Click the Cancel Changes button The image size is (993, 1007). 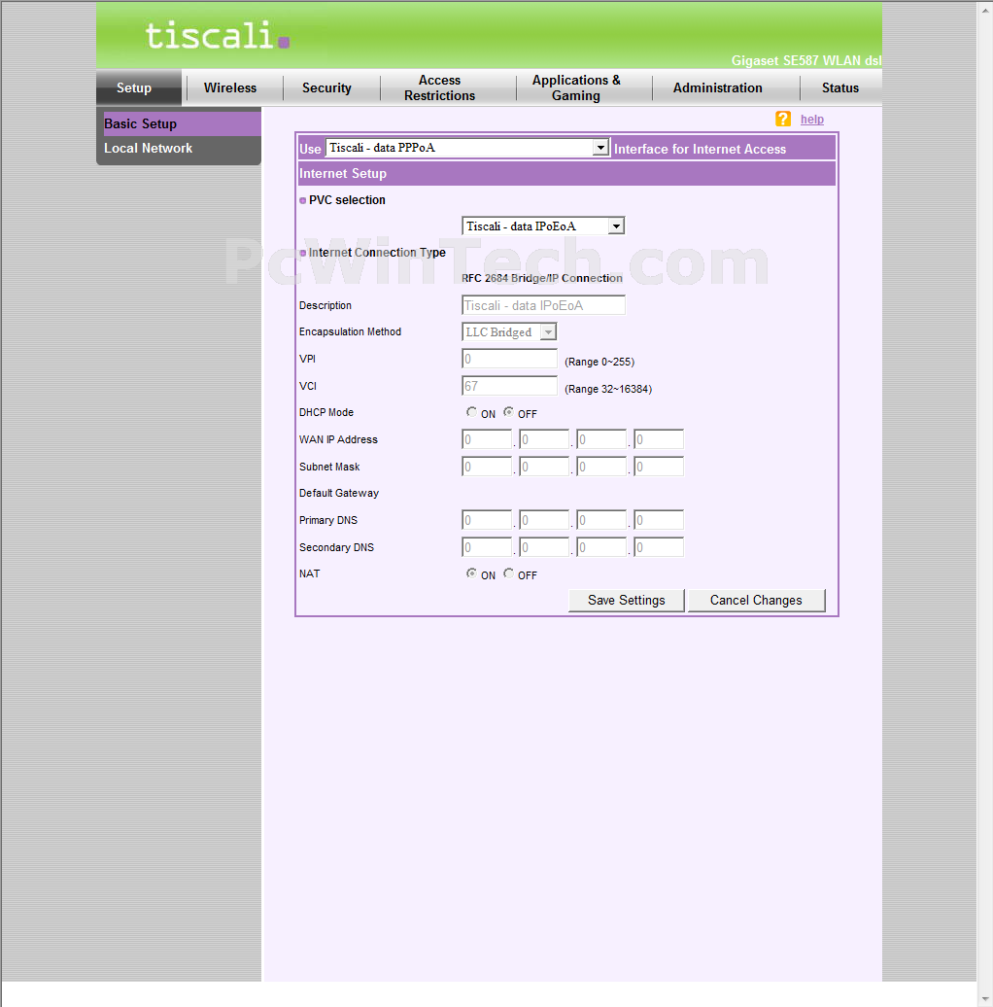756,601
